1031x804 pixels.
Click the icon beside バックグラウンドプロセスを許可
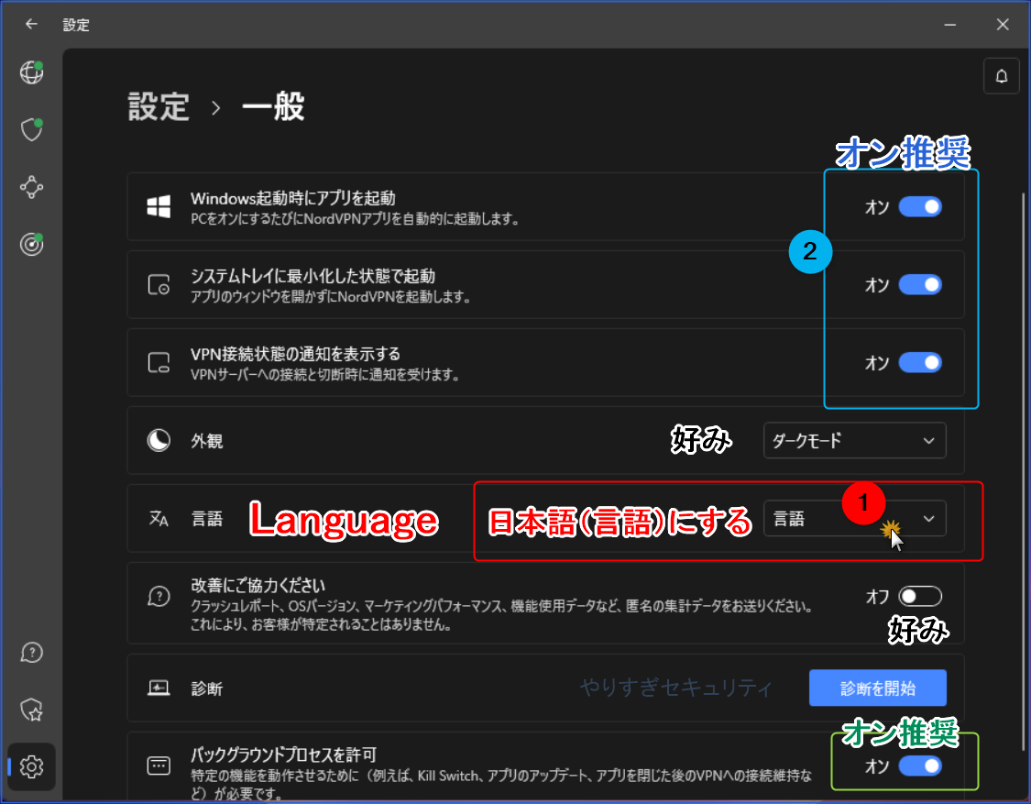[159, 765]
